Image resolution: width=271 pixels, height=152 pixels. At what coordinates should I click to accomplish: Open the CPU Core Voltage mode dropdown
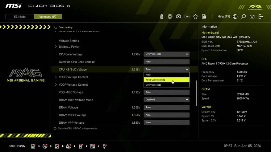[166, 54]
